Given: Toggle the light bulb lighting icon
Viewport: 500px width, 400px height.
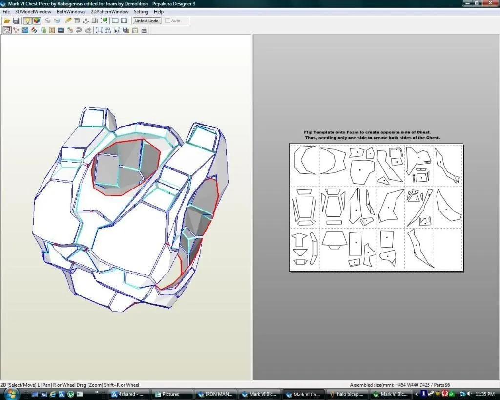Looking at the screenshot, I should point(27,21).
